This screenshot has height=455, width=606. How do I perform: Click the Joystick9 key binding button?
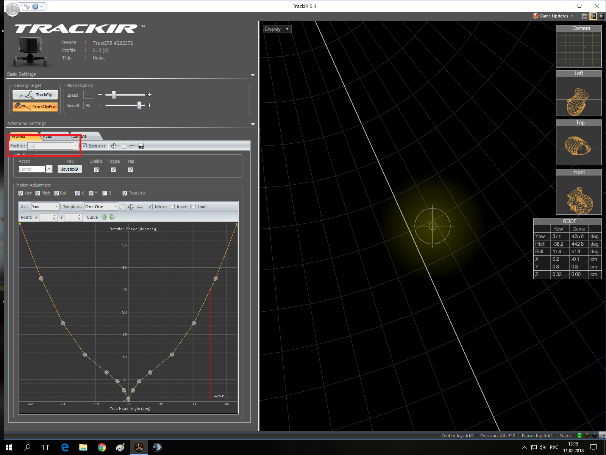(70, 169)
